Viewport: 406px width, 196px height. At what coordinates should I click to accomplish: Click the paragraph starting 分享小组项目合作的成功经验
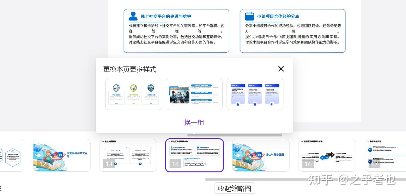pos(293,29)
